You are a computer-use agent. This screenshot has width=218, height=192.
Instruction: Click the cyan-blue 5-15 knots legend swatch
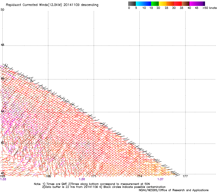(x=143, y=4)
